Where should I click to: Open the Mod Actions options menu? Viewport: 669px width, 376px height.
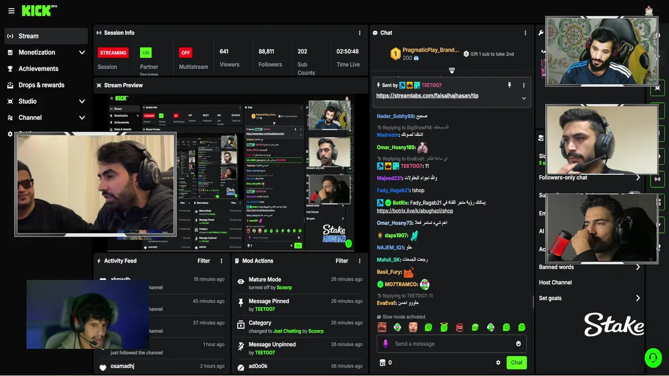coord(360,261)
